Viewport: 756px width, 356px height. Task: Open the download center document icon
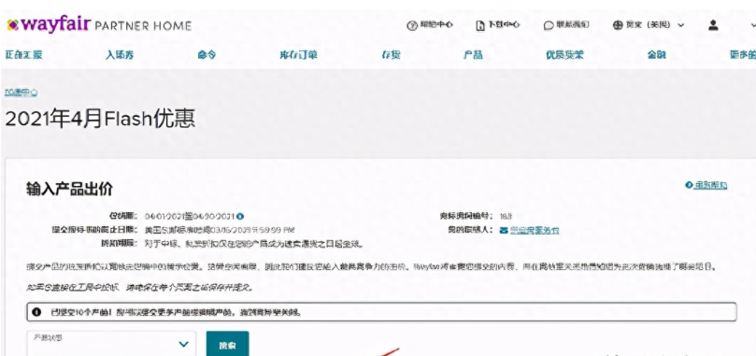[x=497, y=25]
